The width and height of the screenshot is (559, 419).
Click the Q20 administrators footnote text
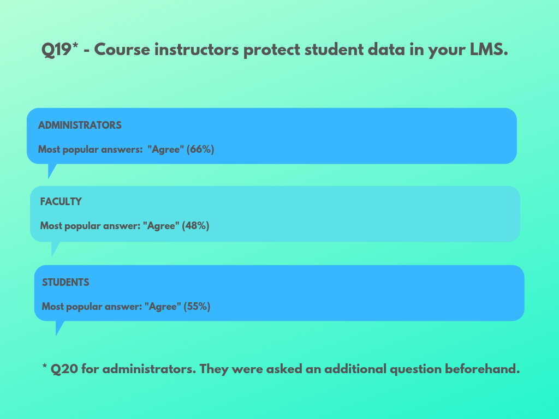(280, 369)
